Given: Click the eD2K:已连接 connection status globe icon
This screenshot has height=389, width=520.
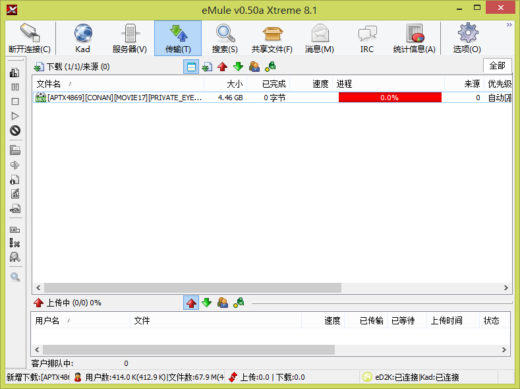Looking at the screenshot, I should click(x=367, y=377).
